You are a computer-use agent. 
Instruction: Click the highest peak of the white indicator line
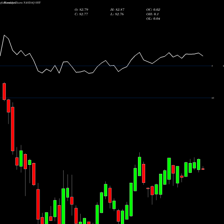[4, 35]
